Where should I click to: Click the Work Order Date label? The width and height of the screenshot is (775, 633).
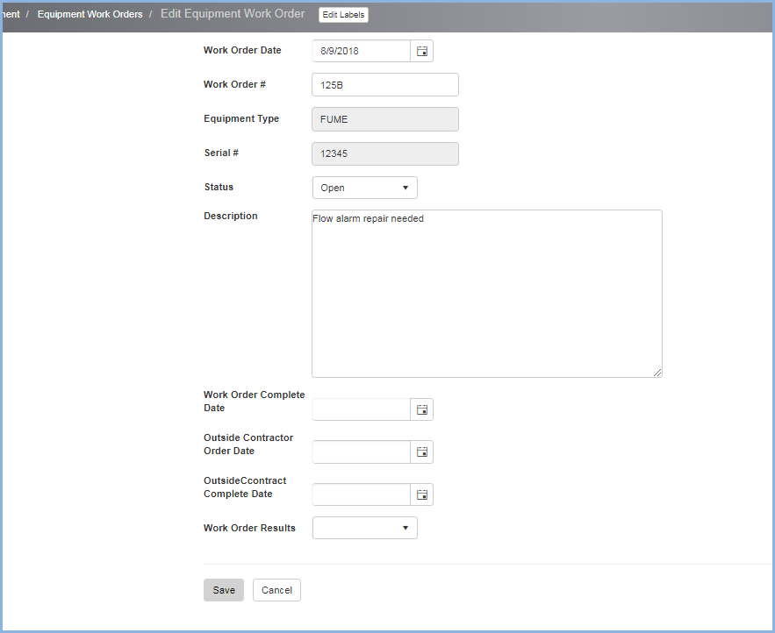point(242,50)
